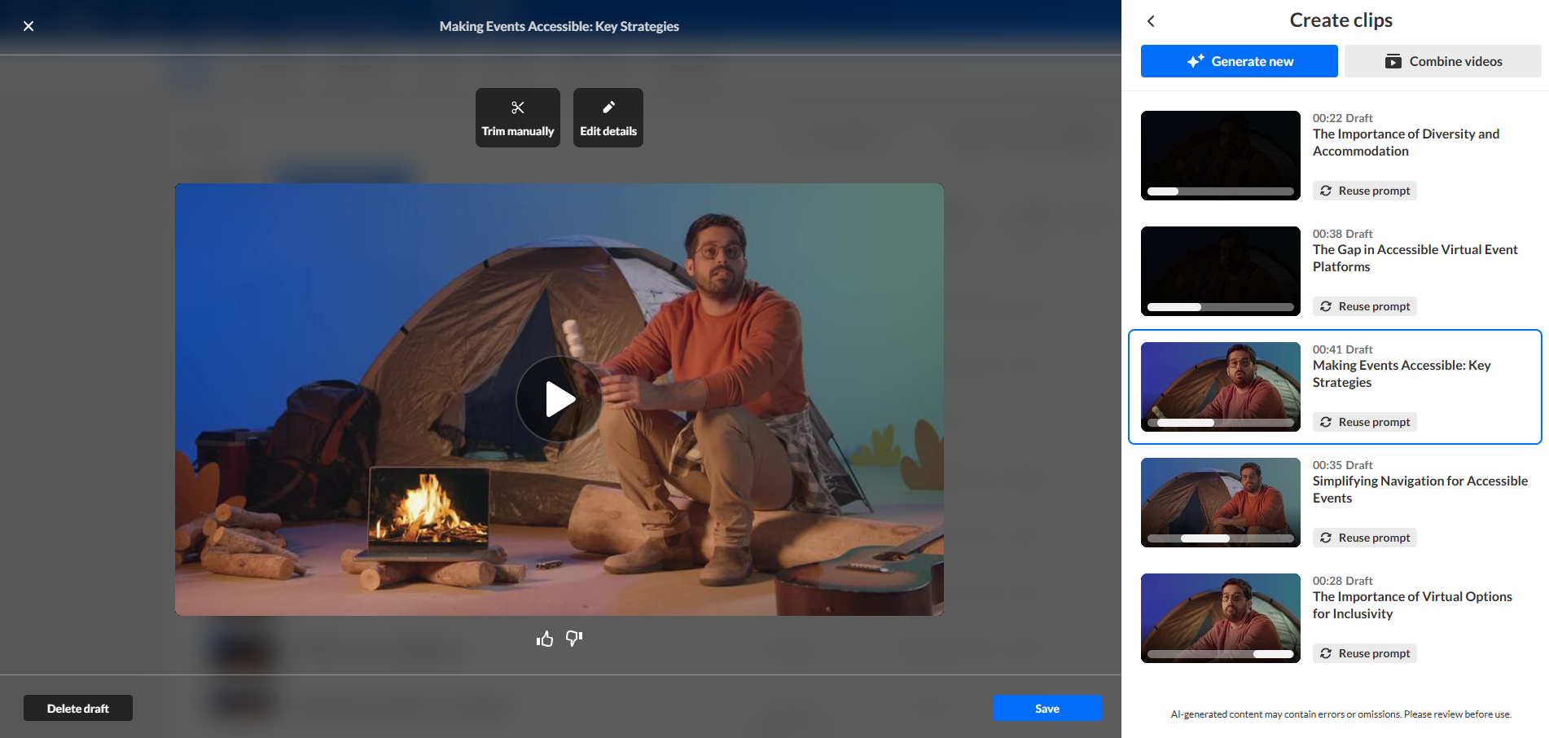Open the Diversity and Accommodation clip thumbnail
Image resolution: width=1549 pixels, height=738 pixels.
pos(1220,156)
